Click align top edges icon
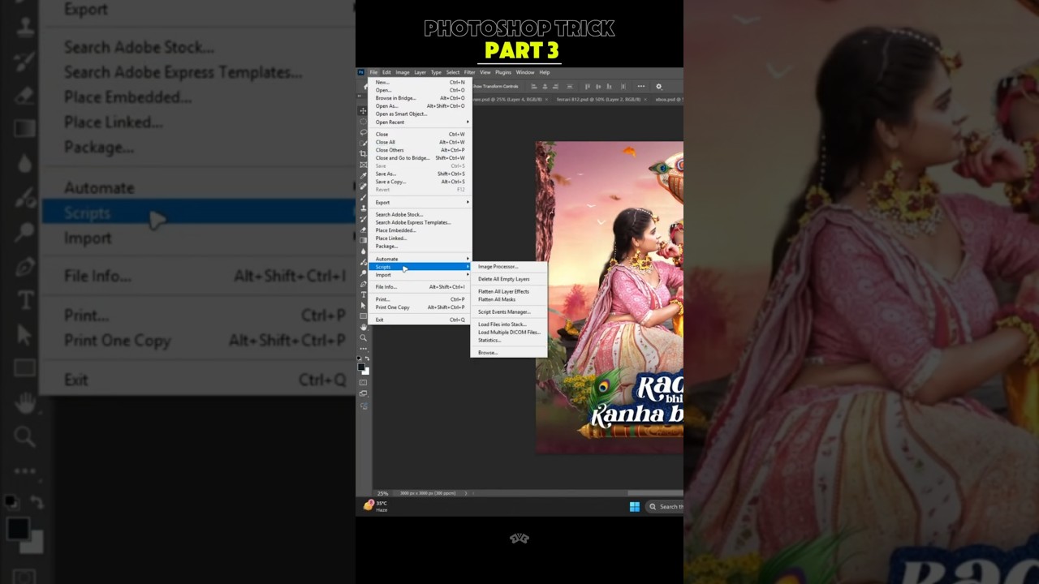 coord(588,86)
